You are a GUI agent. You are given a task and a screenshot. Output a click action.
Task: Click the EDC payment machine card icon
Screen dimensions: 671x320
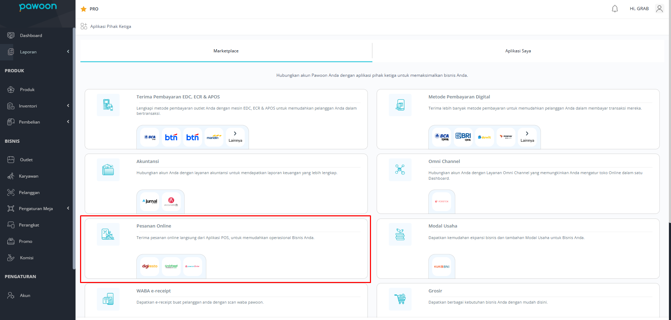(108, 105)
